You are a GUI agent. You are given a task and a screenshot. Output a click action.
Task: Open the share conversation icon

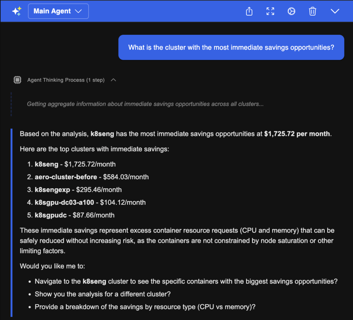point(249,11)
